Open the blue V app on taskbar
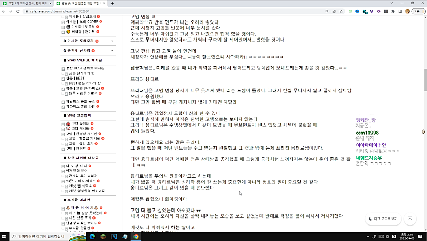Viewport: 427px width, 241px height. (114, 236)
